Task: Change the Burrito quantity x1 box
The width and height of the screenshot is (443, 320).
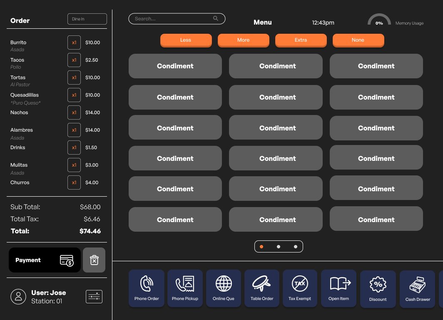Action: pyautogui.click(x=74, y=42)
